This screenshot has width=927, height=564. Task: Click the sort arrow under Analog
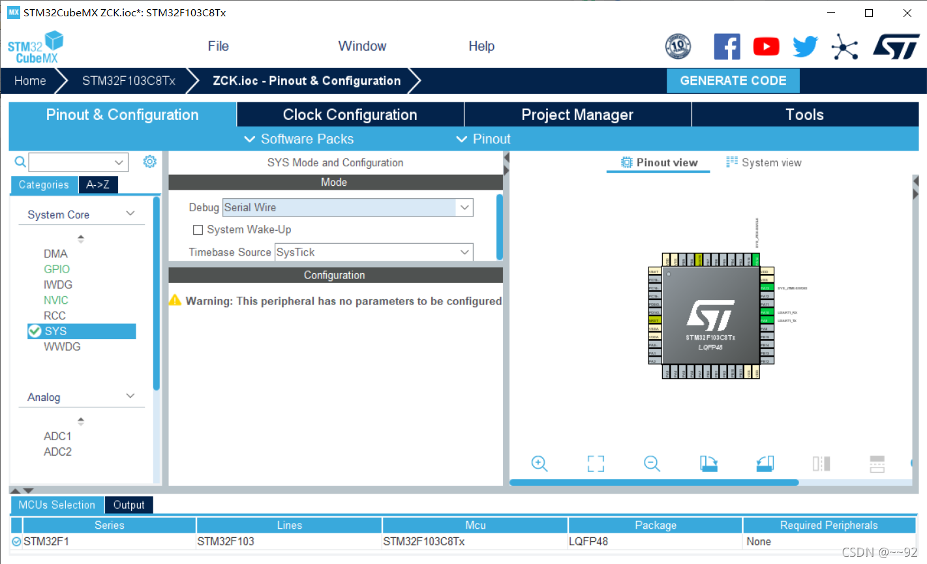coord(81,421)
